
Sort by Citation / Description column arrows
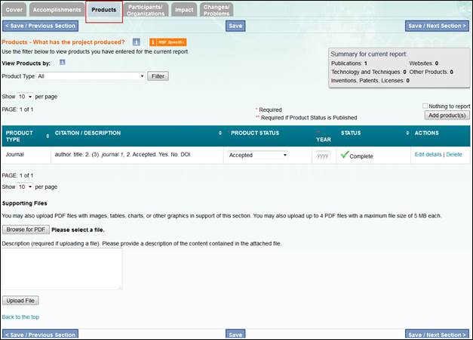(220, 133)
